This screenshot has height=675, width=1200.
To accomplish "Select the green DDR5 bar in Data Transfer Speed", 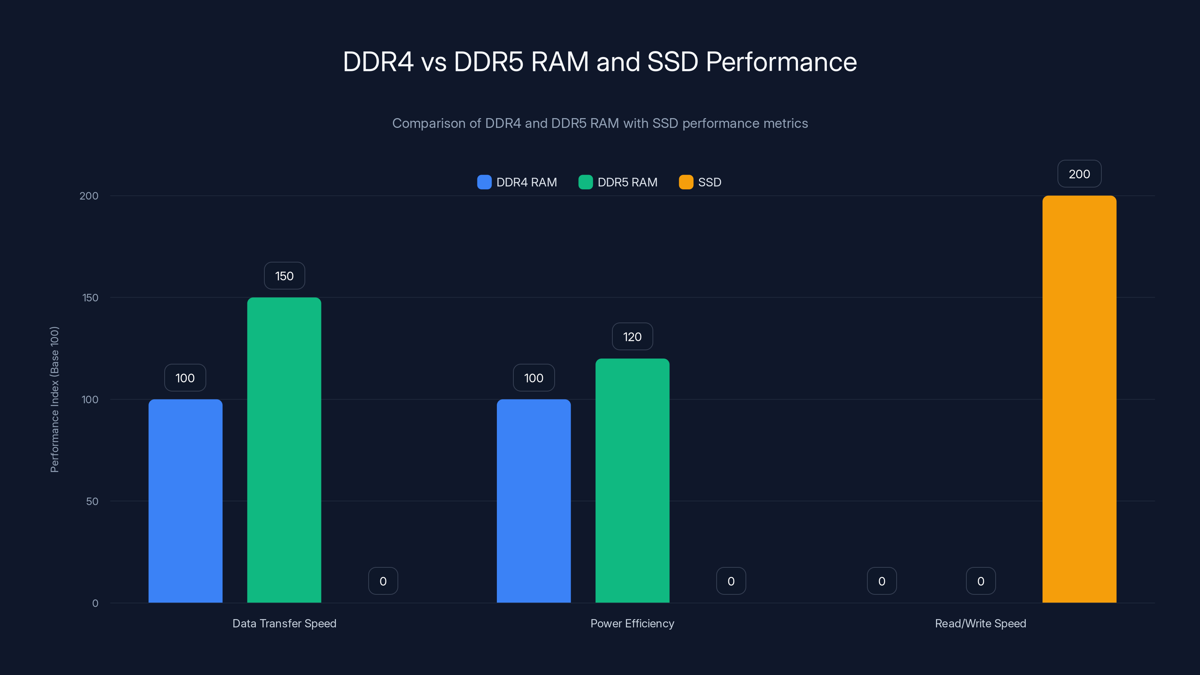I will pos(284,450).
